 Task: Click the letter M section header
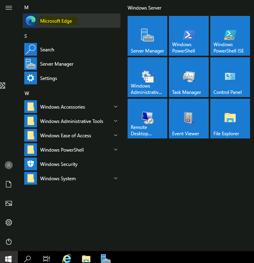pyautogui.click(x=26, y=8)
